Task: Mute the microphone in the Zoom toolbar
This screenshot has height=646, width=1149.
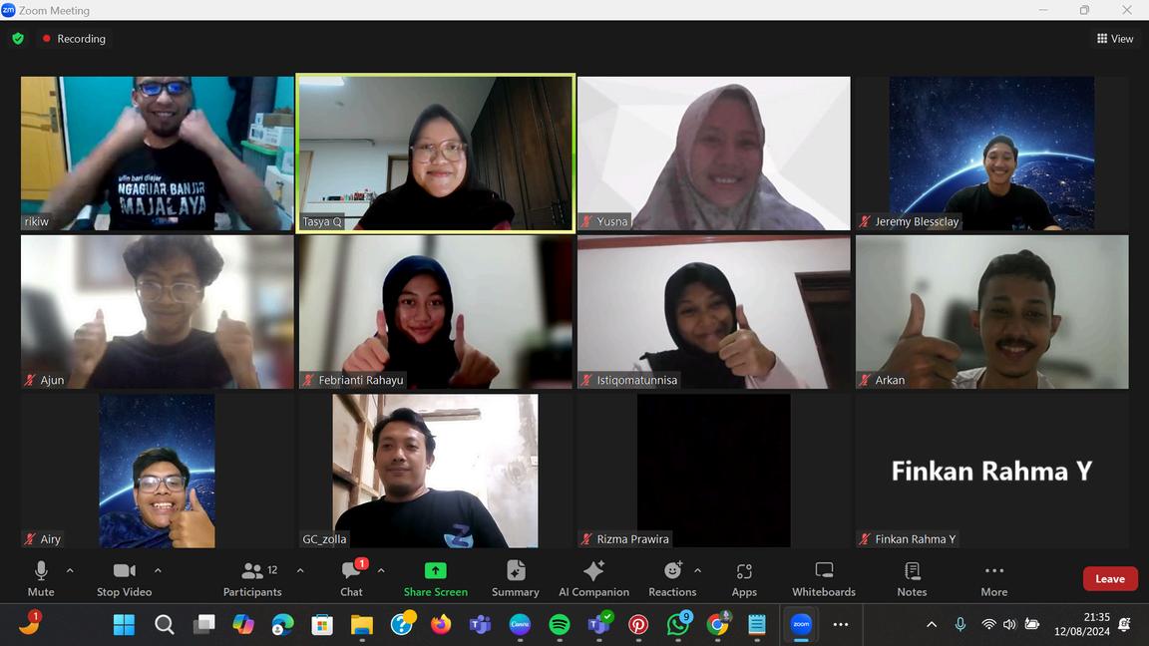Action: click(x=41, y=578)
